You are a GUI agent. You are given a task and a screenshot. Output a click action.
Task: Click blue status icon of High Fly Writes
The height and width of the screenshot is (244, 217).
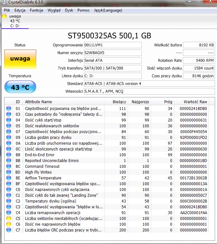9,172
